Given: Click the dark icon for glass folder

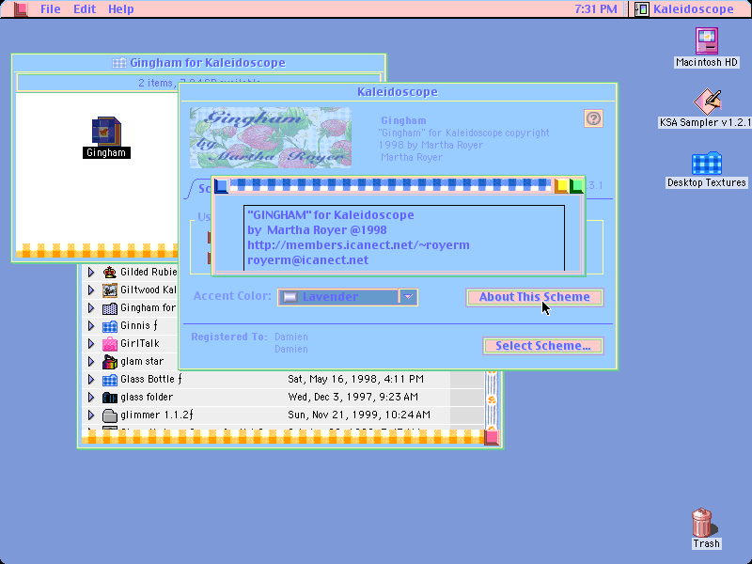Looking at the screenshot, I should [110, 398].
